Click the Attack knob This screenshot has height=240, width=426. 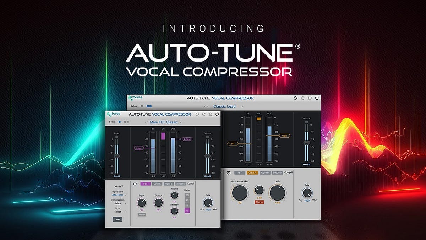[174, 195]
